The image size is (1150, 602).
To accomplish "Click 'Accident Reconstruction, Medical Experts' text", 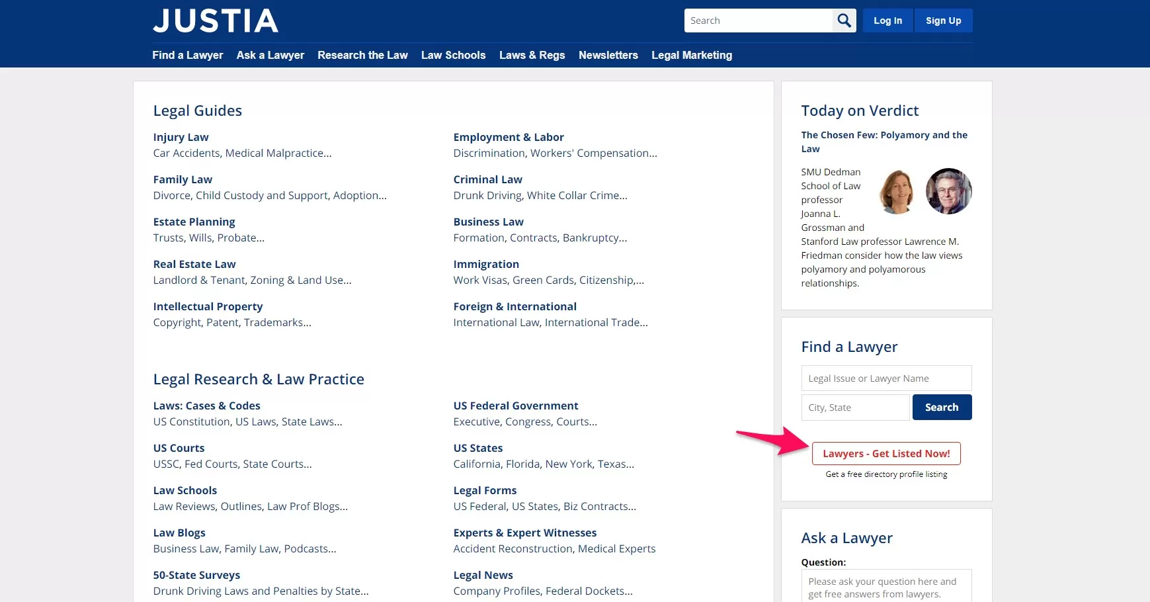I will (554, 548).
